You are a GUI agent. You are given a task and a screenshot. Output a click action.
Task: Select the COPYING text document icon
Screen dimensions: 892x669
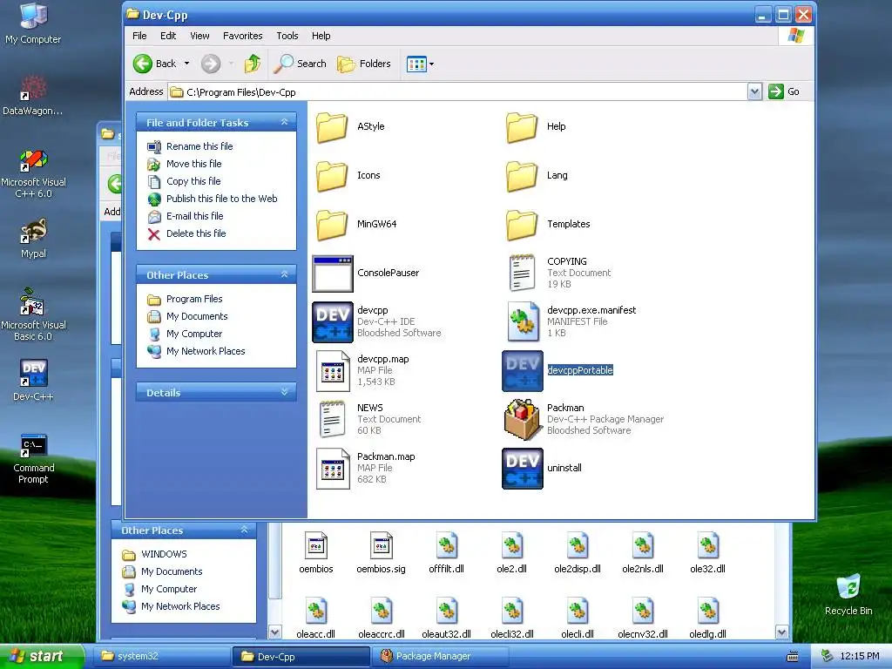[523, 273]
